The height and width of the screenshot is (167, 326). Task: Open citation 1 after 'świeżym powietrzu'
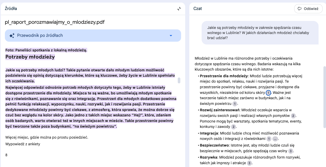(235, 104)
